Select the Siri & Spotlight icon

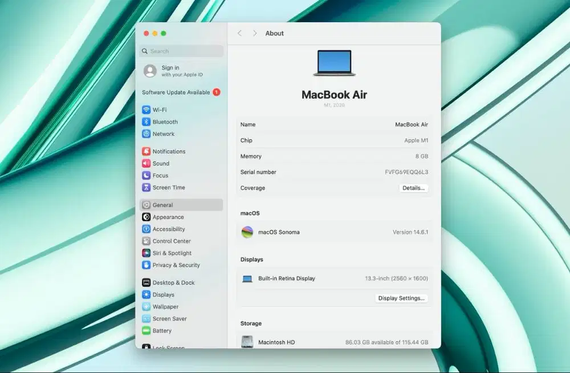point(146,253)
